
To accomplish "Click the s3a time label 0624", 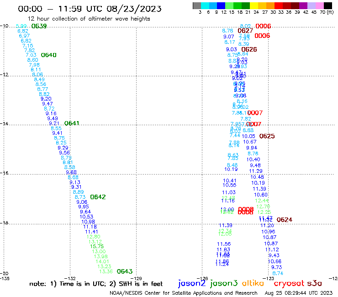I will tap(284, 220).
